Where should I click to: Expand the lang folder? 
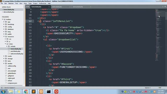(x=4, y=32)
